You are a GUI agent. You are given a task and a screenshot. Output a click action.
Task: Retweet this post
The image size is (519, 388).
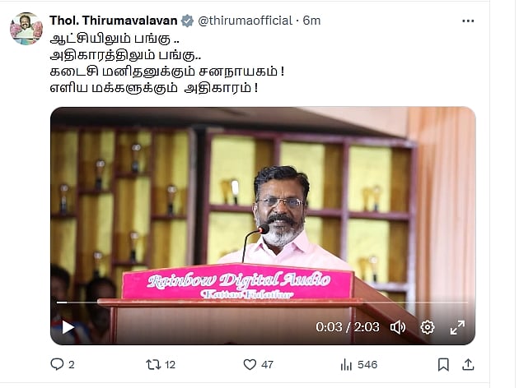click(x=153, y=364)
